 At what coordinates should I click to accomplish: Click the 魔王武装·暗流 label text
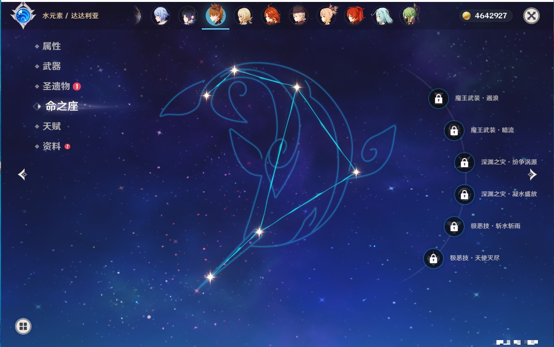(492, 130)
